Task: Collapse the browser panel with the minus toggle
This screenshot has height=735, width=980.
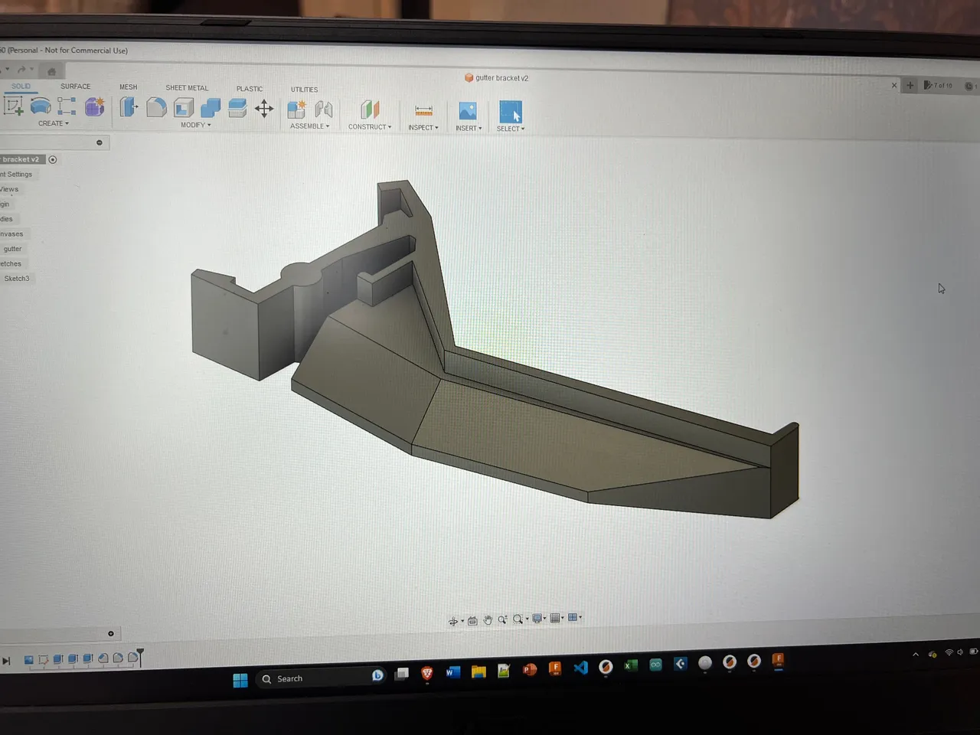Action: tap(99, 142)
